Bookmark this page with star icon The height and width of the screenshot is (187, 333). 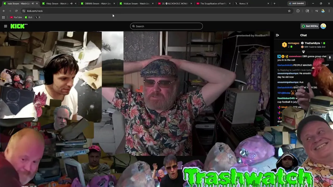click(289, 11)
